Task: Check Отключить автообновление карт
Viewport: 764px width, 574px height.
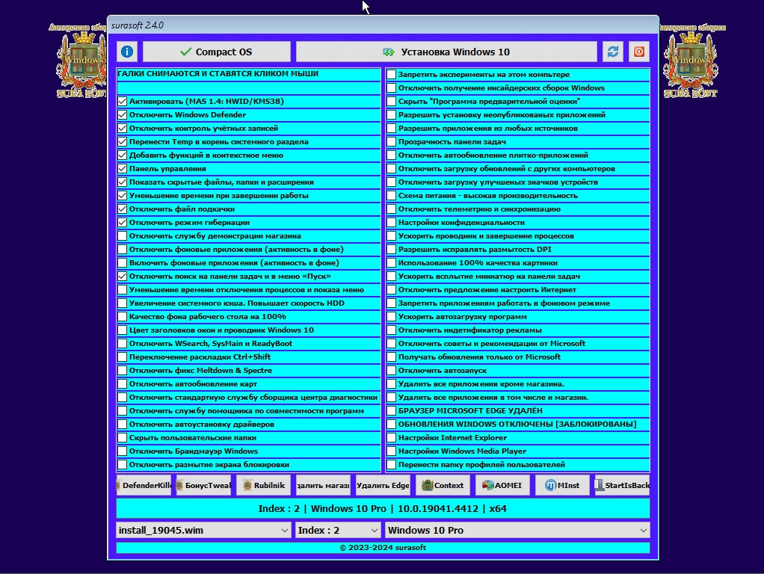Action: [123, 384]
